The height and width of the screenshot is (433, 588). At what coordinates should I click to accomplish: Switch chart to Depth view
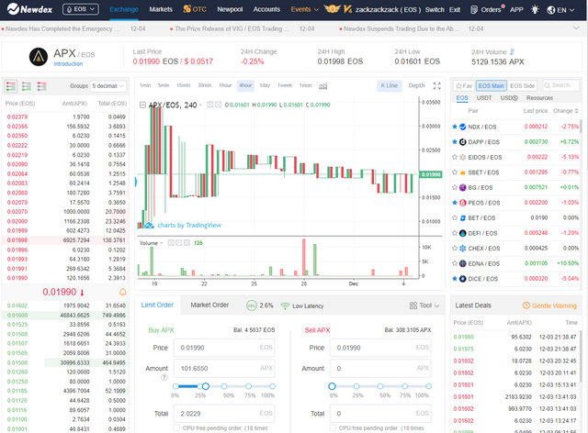point(416,85)
